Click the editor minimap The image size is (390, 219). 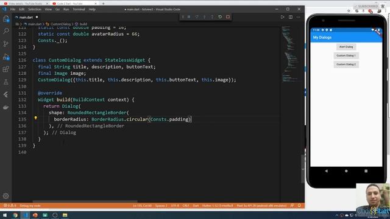click(291, 54)
